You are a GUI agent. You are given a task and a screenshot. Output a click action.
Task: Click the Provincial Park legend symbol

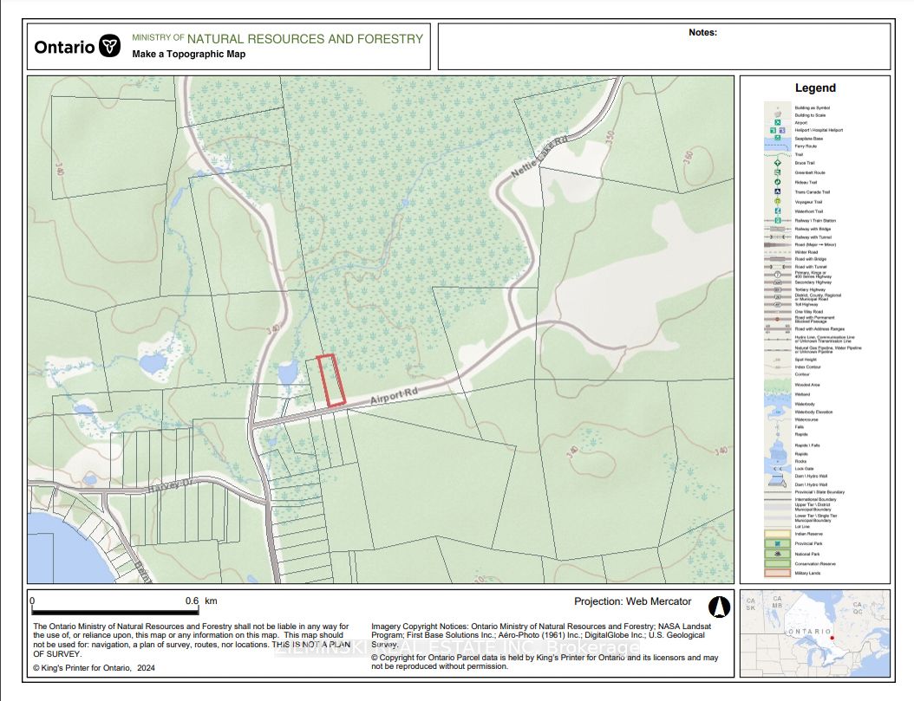[777, 543]
